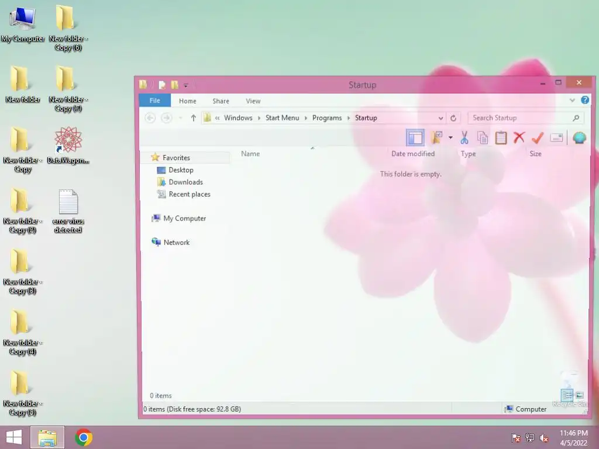Sort by the Size column header
Viewport: 599px width, 449px height.
click(535, 154)
